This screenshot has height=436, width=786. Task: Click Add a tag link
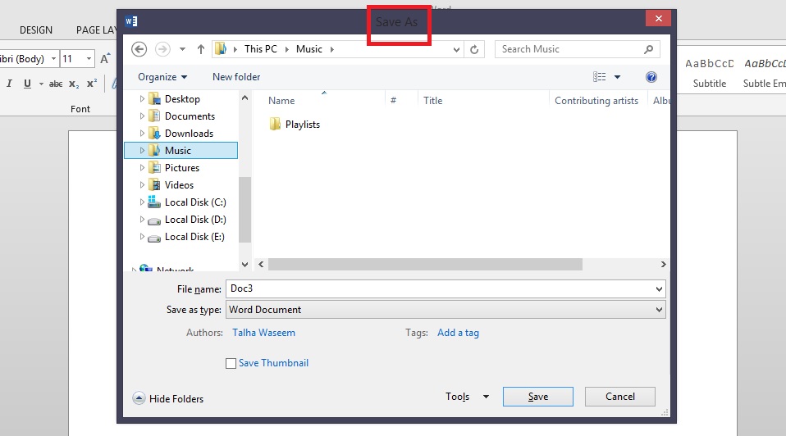458,333
